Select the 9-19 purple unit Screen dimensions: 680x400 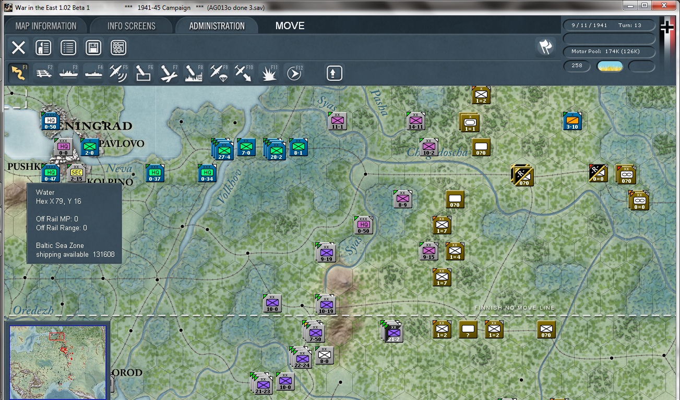[326, 253]
